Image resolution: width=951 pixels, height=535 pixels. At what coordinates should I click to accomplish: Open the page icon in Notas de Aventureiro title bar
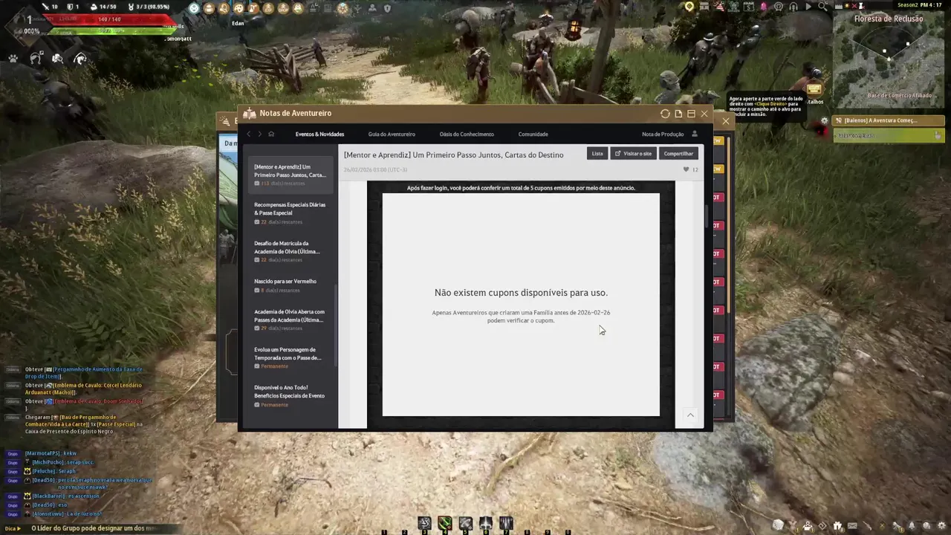(678, 114)
